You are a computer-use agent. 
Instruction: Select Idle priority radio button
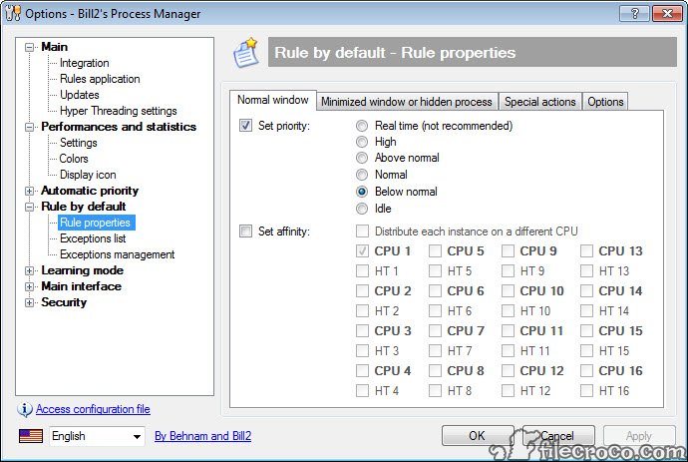coord(362,209)
